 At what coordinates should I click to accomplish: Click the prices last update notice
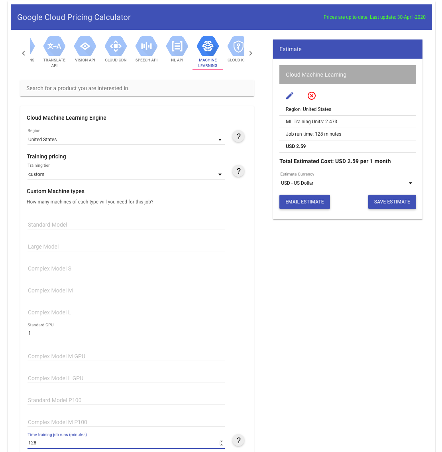(x=374, y=17)
